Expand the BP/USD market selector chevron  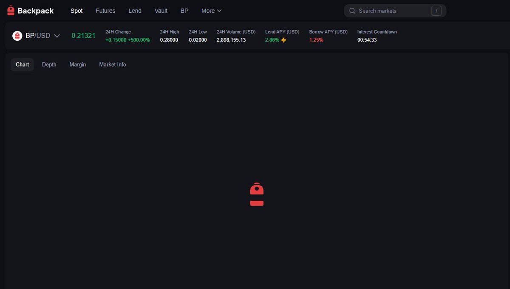click(x=57, y=36)
